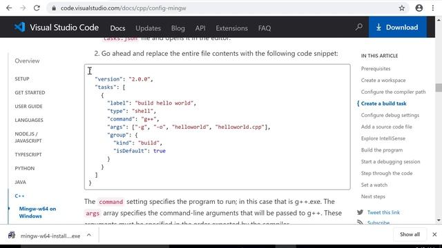Jump to Start a debugging session
Viewport: 442px width, 248px height.
tap(390, 161)
